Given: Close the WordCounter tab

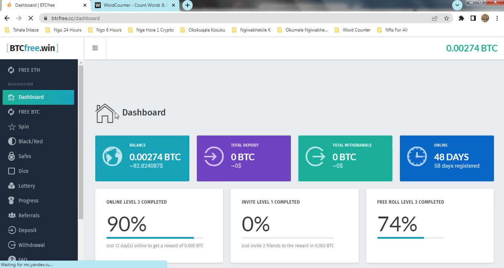Looking at the screenshot, I should pyautogui.click(x=173, y=5).
